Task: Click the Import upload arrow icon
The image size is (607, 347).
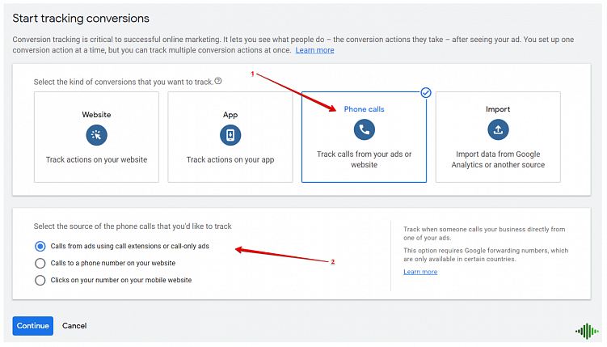Action: pyautogui.click(x=498, y=129)
